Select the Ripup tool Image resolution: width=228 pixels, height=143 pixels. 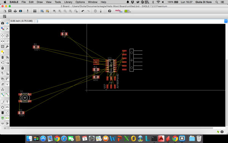pos(7,95)
